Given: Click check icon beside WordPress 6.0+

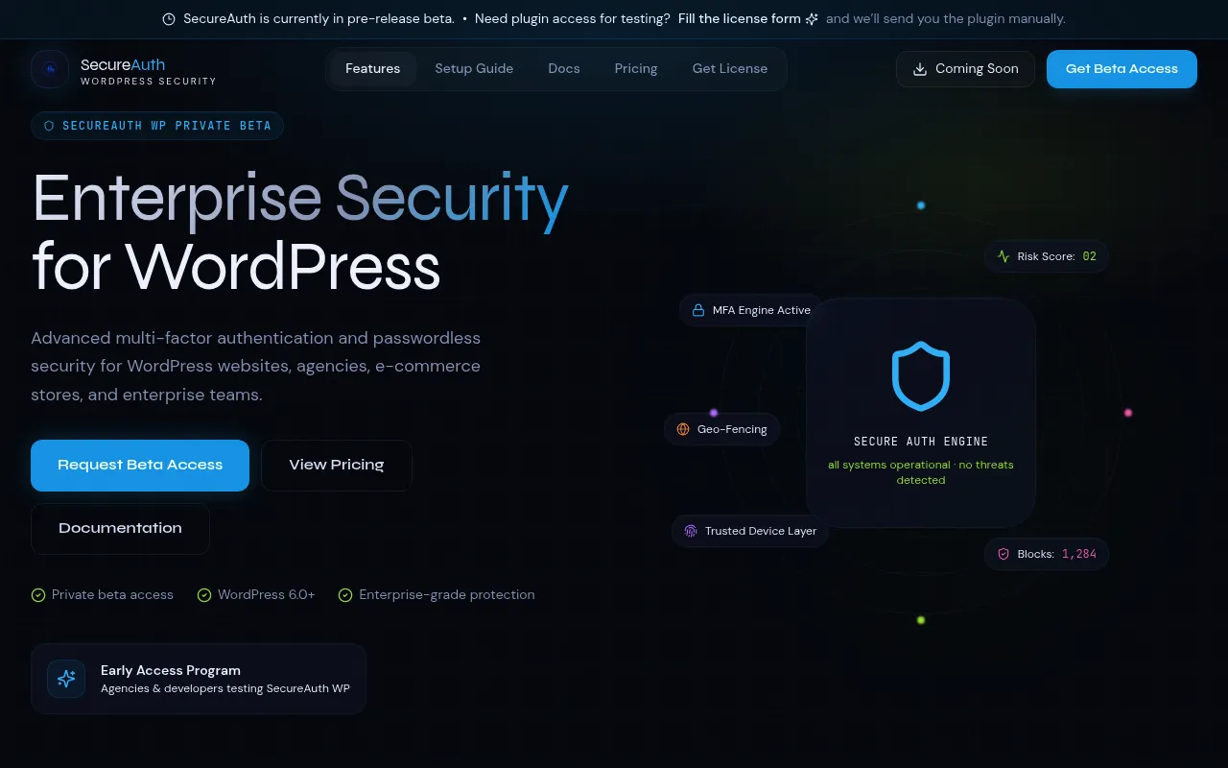Looking at the screenshot, I should [x=204, y=595].
